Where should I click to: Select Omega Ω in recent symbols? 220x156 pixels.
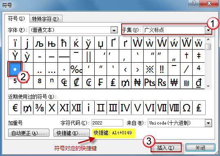pyautogui.click(x=186, y=108)
